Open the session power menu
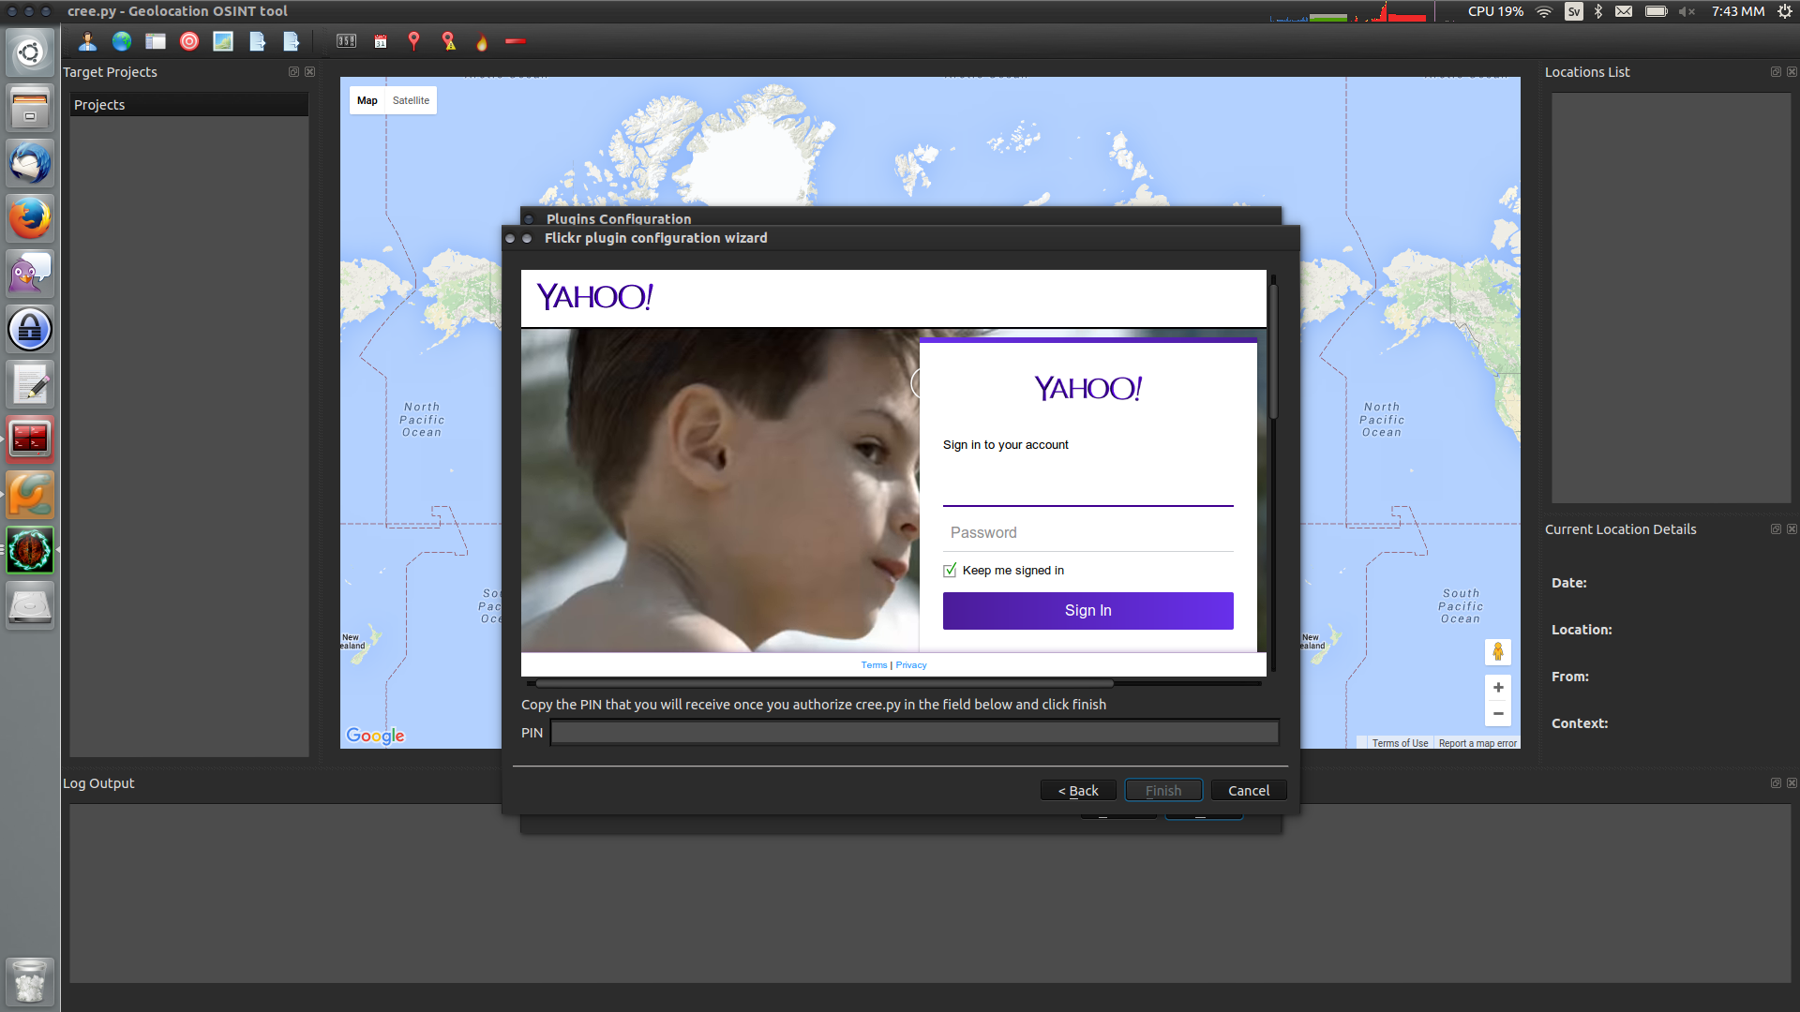 [x=1785, y=11]
